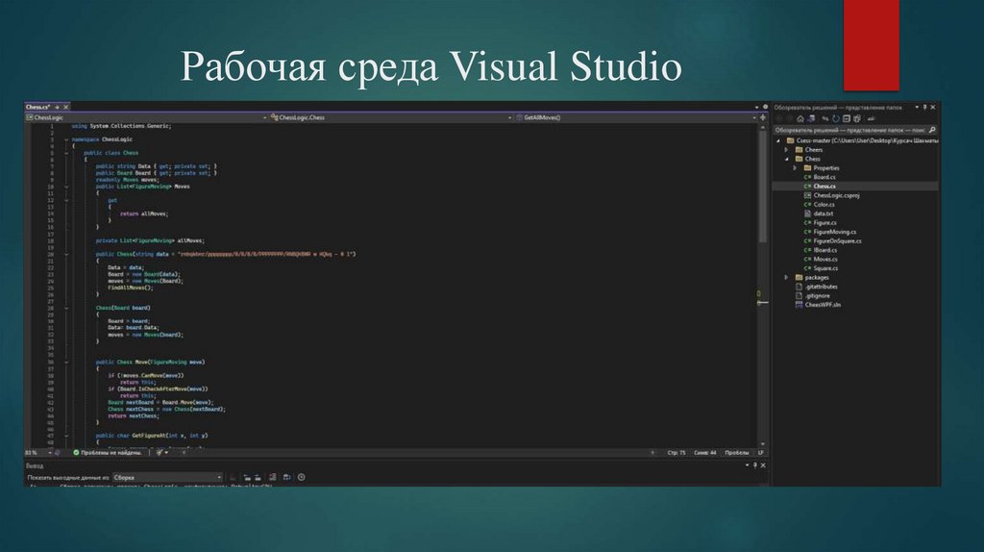Close the Output panel

pos(763,465)
